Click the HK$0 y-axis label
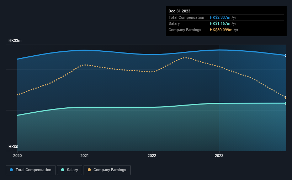The height and width of the screenshot is (180, 292). click(14, 147)
